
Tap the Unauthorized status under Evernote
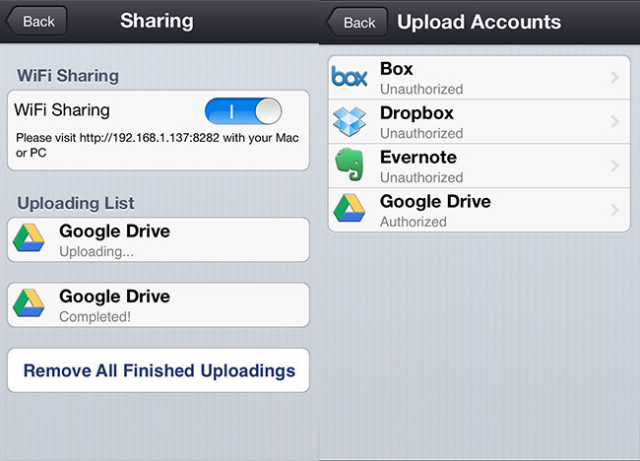point(421,177)
